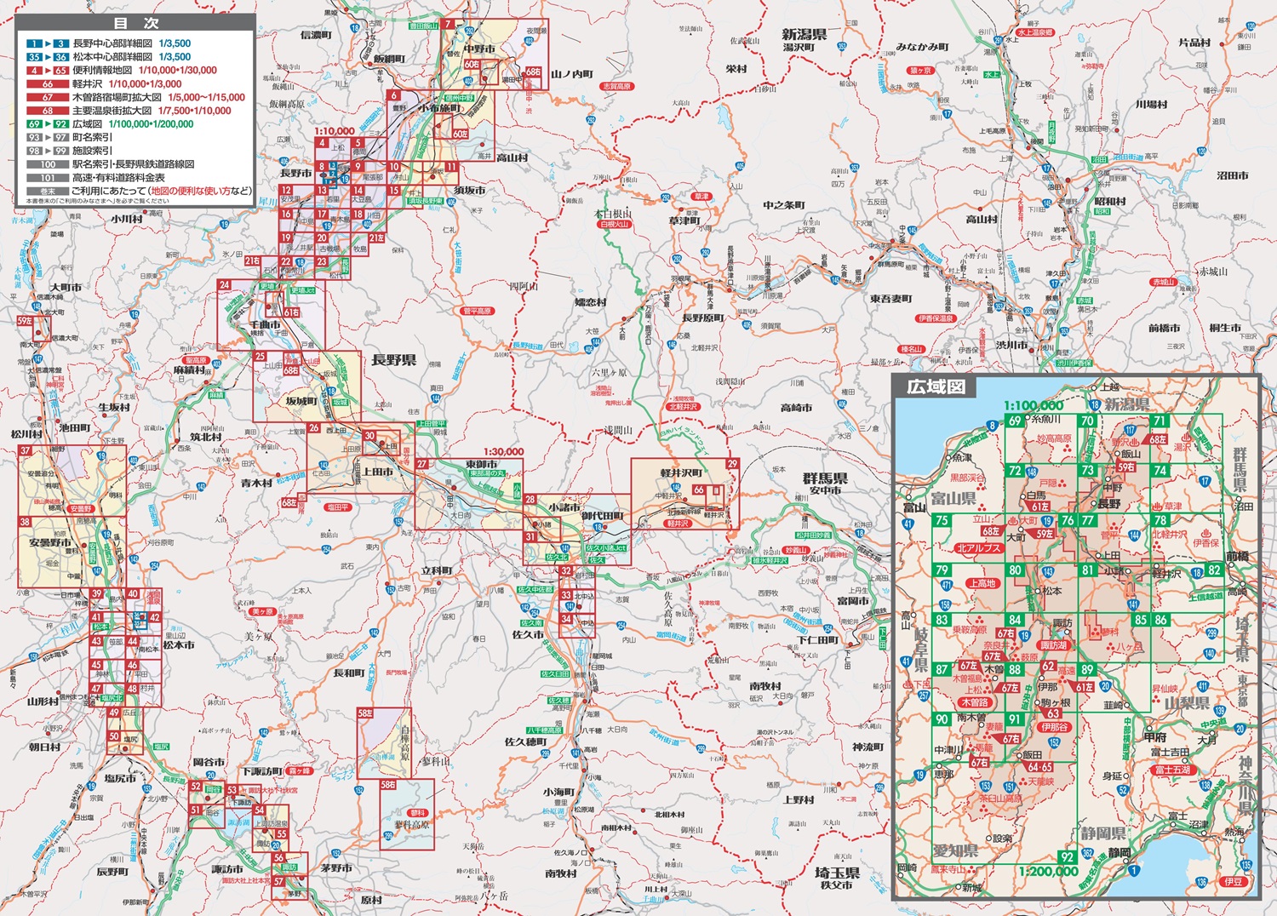
Task: Click the red 伊香保温泉 label
Action: [x=936, y=318]
